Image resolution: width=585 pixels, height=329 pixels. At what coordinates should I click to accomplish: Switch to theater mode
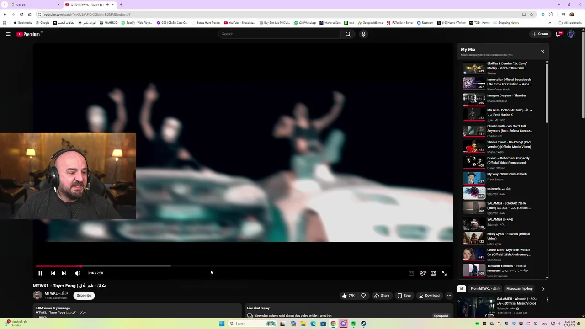(433, 273)
